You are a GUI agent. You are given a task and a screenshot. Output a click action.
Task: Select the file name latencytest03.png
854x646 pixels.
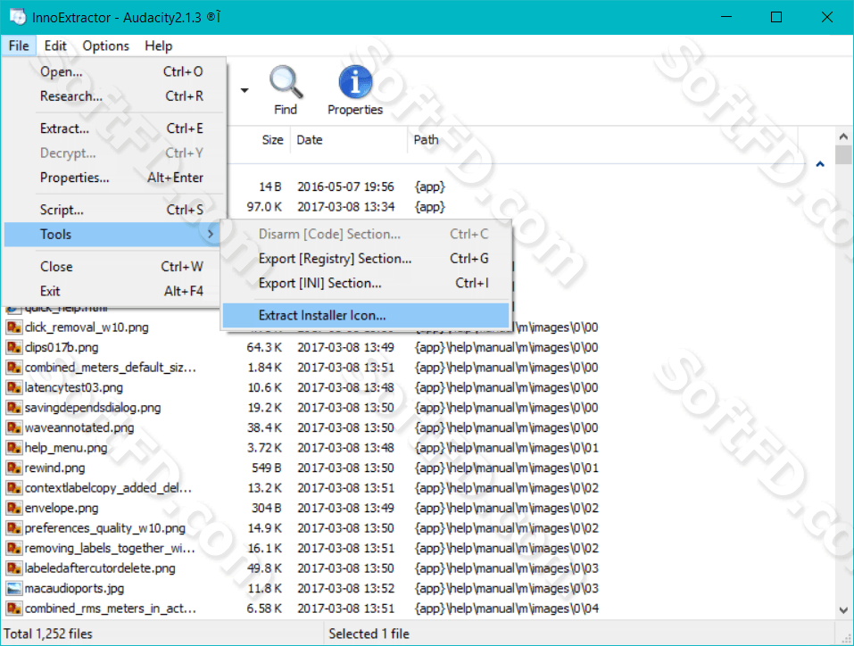pyautogui.click(x=73, y=388)
